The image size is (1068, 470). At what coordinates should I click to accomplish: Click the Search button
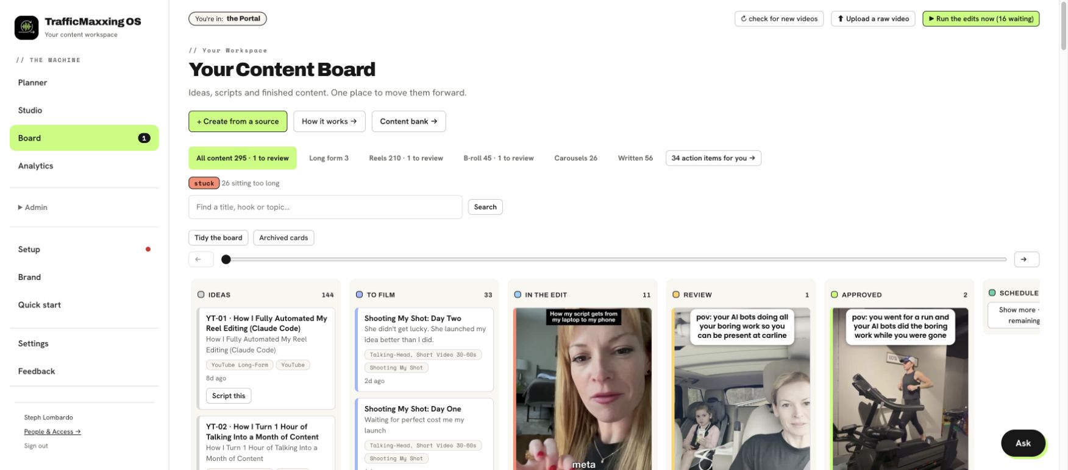[485, 207]
